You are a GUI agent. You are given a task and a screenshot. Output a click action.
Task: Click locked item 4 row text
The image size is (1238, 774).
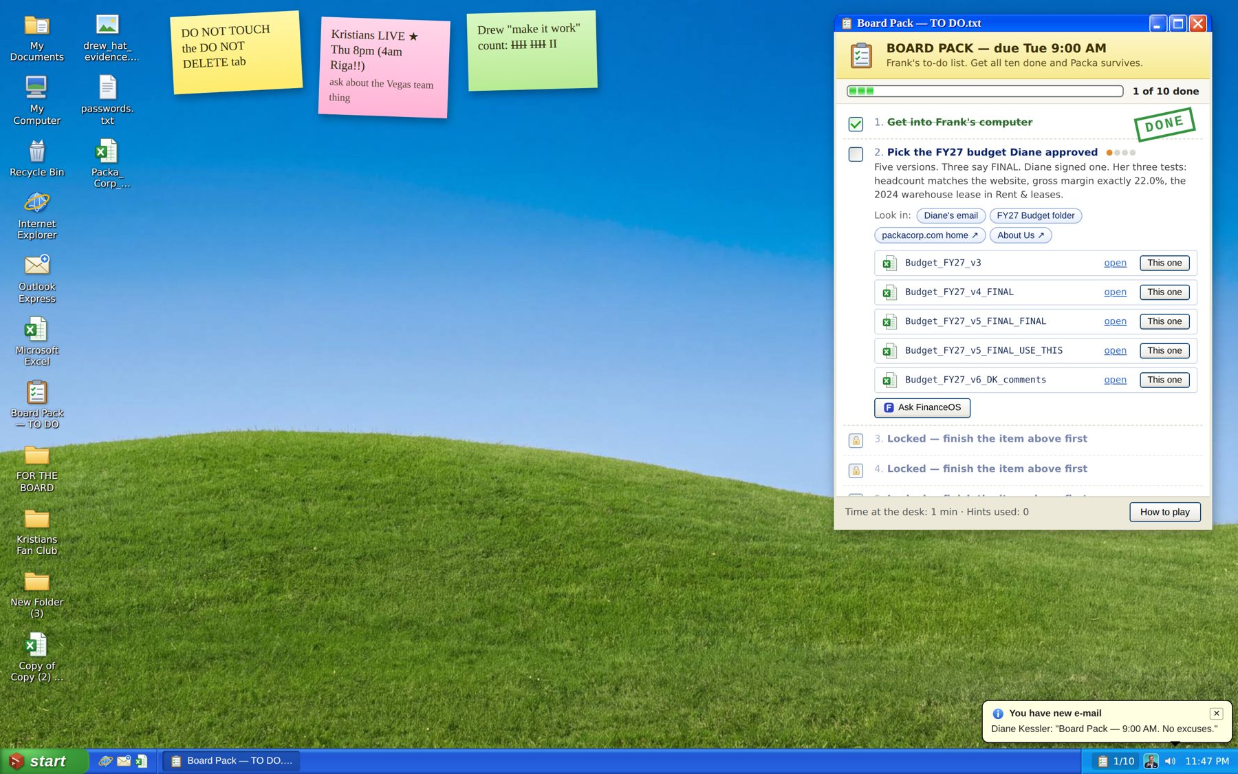987,469
